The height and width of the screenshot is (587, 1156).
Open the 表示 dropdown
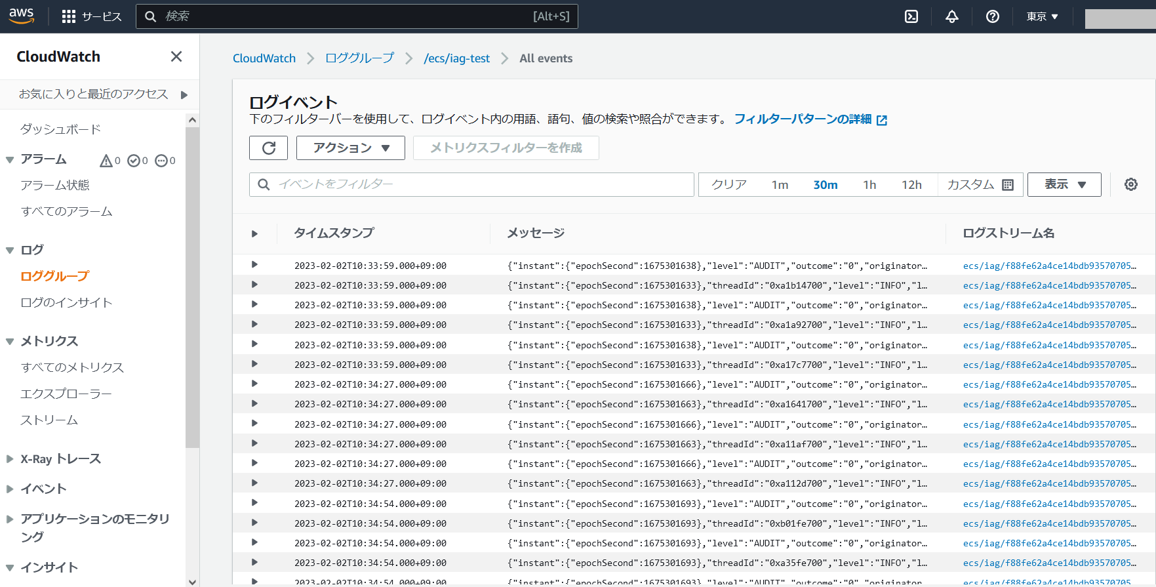1064,184
